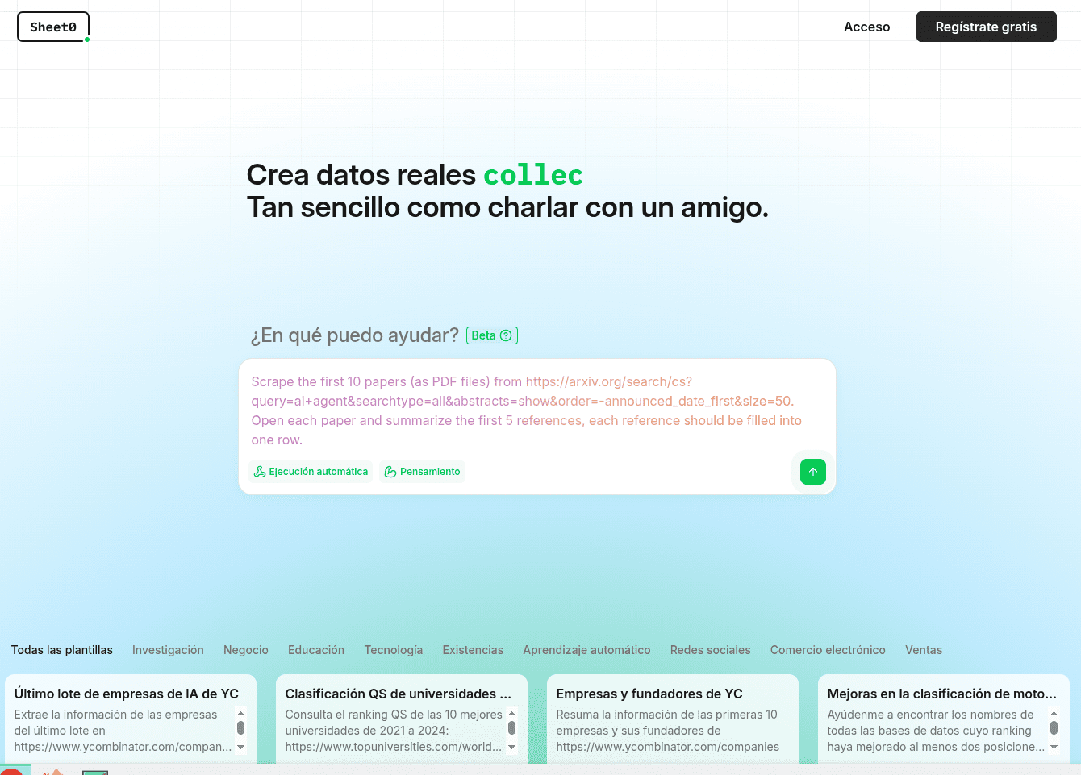The width and height of the screenshot is (1081, 775).
Task: Click the Acceso login link
Action: [x=866, y=27]
